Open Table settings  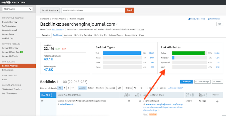(202, 82)
